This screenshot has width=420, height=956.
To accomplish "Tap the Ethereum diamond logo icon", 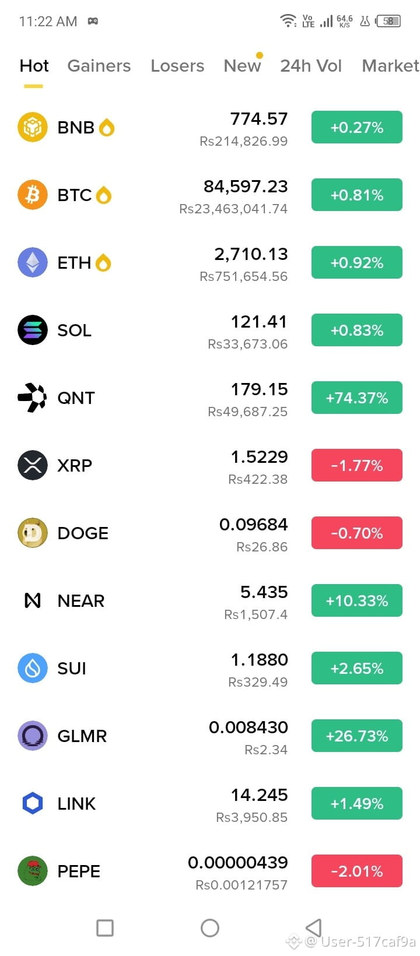I will point(33,262).
